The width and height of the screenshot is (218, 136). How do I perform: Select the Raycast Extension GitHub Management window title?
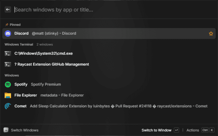[51, 64]
